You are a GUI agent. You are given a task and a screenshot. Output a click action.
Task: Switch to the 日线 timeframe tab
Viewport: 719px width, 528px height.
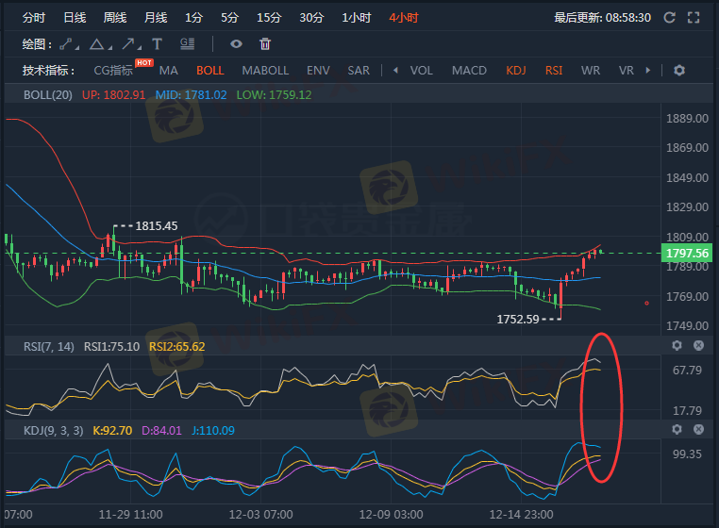(75, 18)
